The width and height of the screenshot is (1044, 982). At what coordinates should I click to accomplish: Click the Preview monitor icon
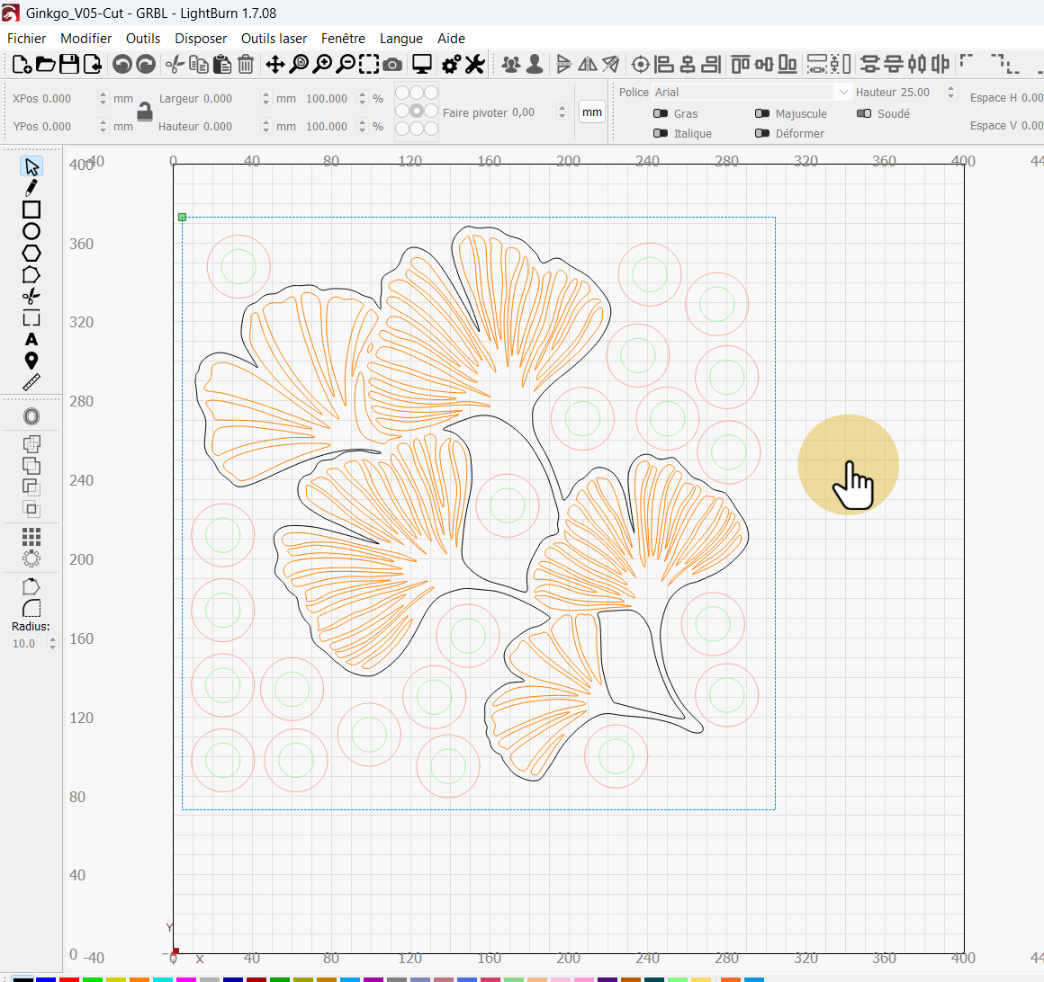(421, 64)
